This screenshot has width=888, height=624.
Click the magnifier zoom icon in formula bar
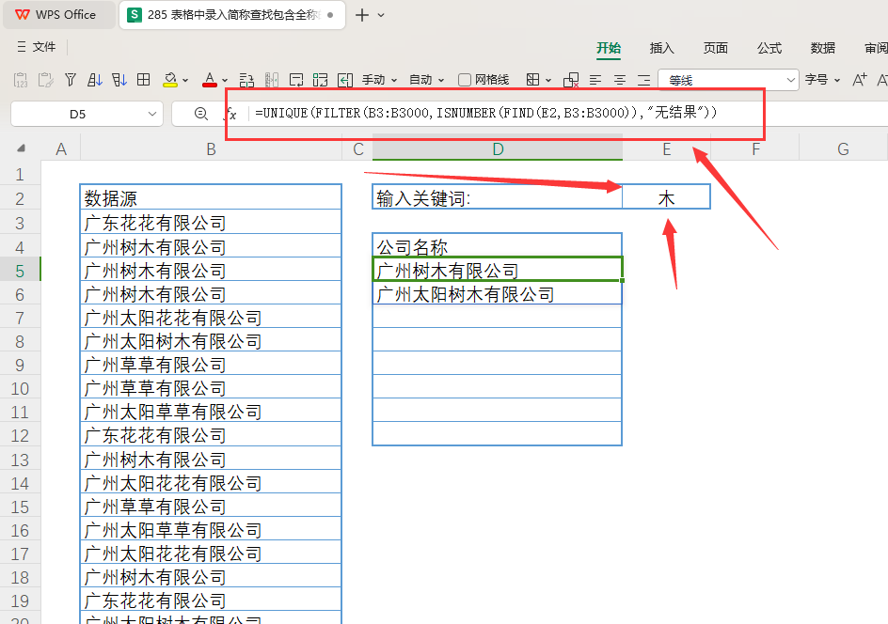200,114
